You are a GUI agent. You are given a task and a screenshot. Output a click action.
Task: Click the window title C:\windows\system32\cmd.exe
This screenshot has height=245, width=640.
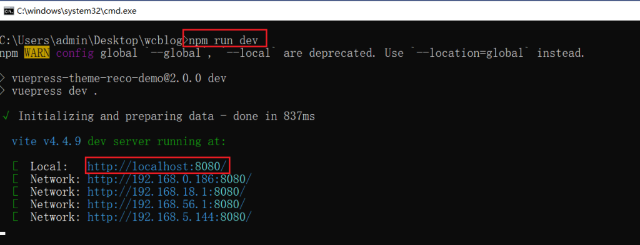(77, 11)
